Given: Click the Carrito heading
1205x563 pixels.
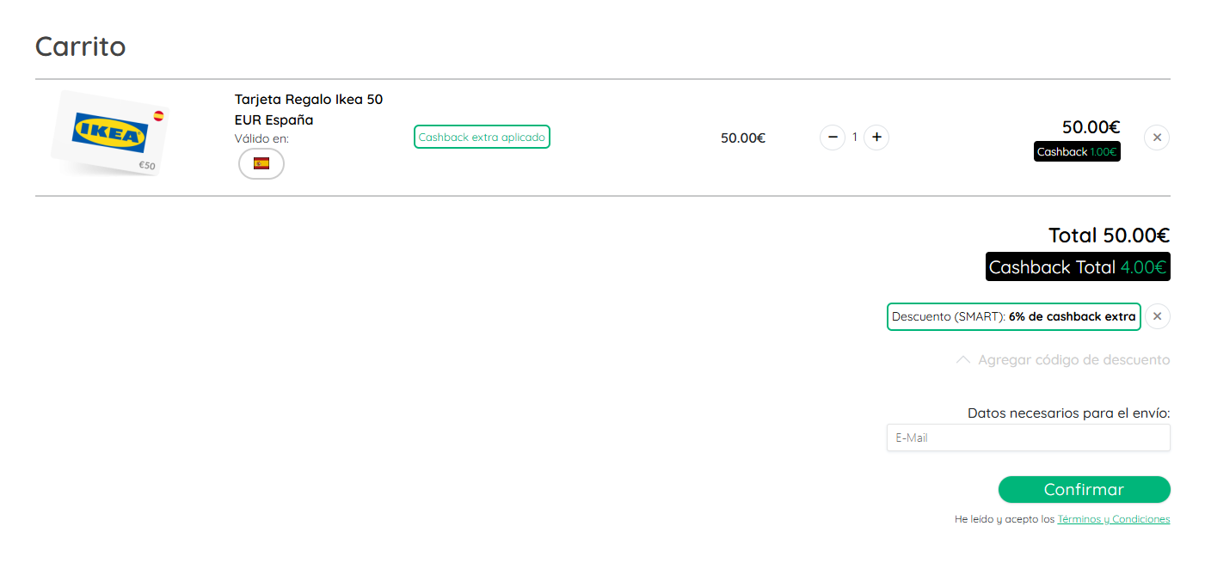Looking at the screenshot, I should click(81, 46).
